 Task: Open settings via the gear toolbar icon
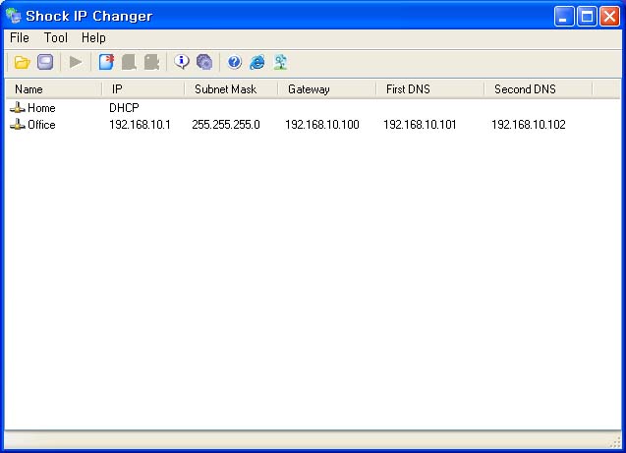(204, 62)
